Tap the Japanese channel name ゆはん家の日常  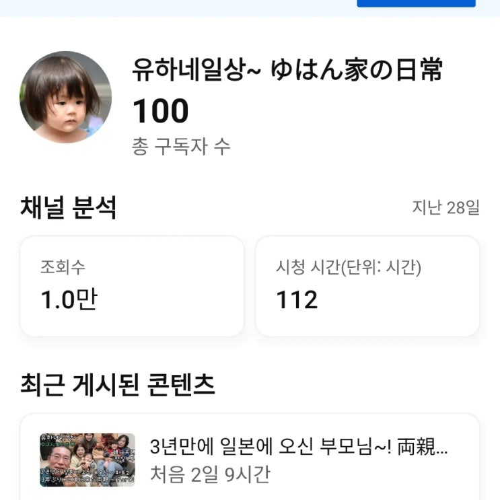(x=357, y=70)
